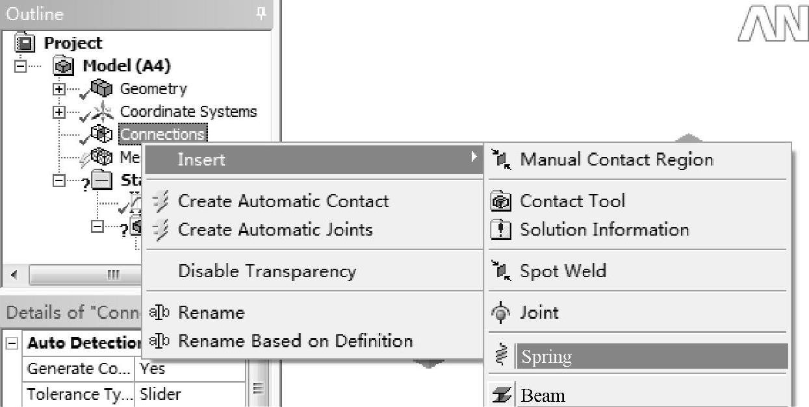Image resolution: width=809 pixels, height=407 pixels.
Task: Click the Contact Tool icon
Action: (x=500, y=201)
